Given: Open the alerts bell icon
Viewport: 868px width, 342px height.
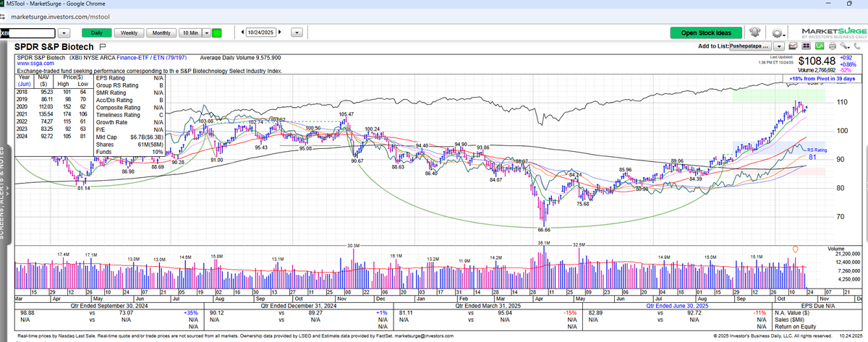Looking at the screenshot, I should (x=755, y=33).
